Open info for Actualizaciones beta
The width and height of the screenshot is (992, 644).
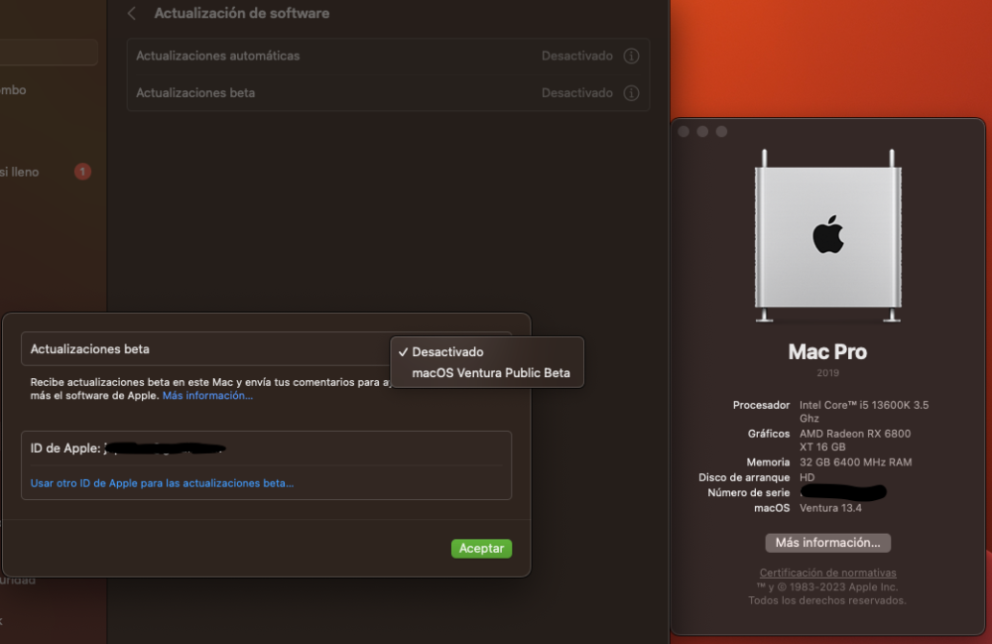pos(631,93)
